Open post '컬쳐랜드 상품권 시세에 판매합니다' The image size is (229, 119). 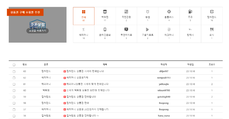pyautogui.click(x=85, y=71)
